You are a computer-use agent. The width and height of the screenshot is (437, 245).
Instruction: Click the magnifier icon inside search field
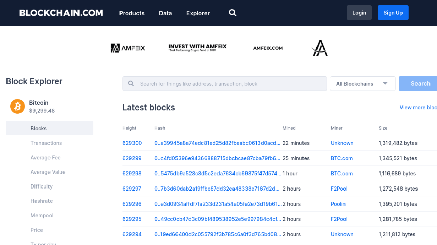coord(131,84)
